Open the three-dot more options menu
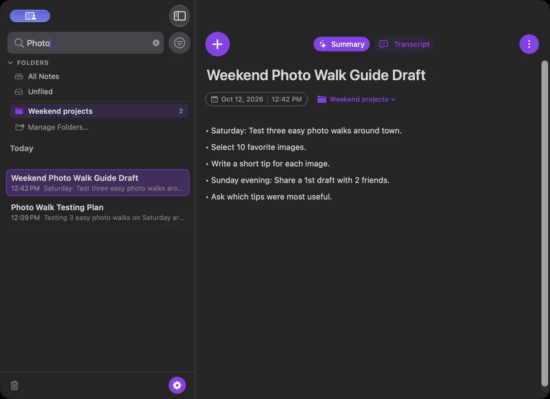The height and width of the screenshot is (399, 550). [529, 44]
